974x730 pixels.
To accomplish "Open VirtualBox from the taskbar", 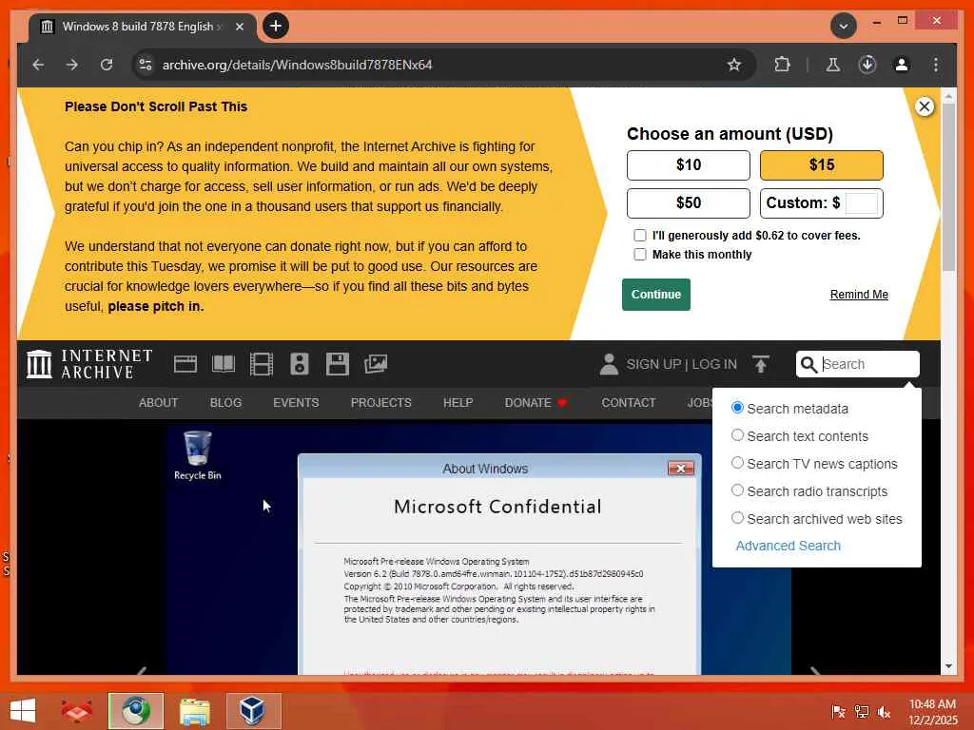I will [x=253, y=711].
